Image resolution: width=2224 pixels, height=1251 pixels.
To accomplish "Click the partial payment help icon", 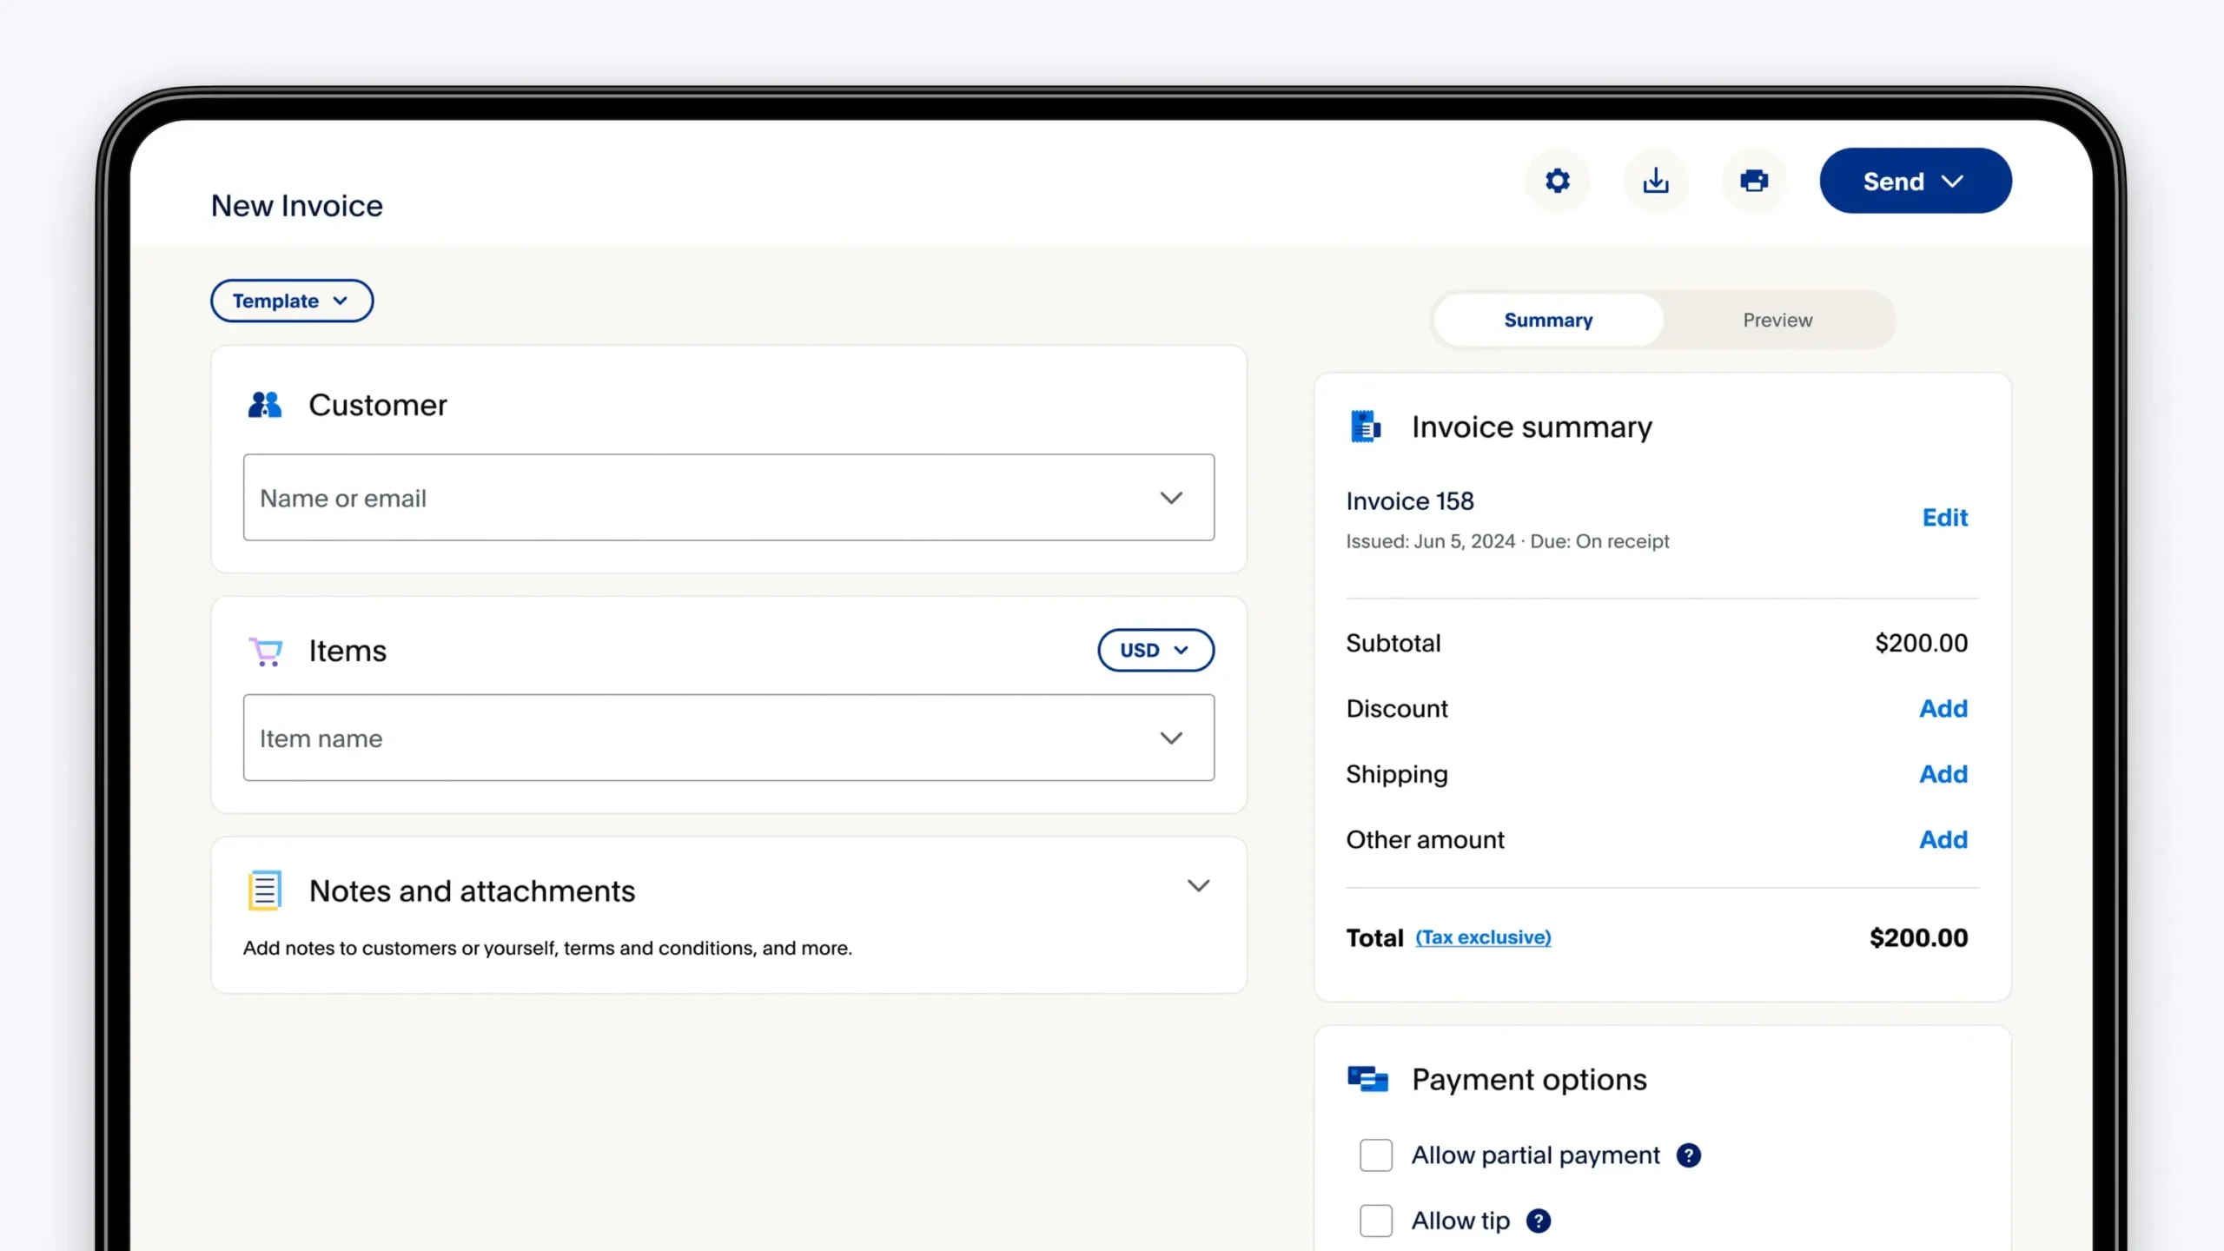I will point(1689,1155).
